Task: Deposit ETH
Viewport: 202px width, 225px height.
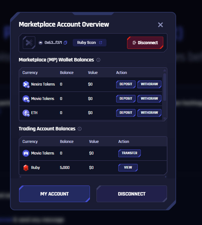Action: point(126,113)
